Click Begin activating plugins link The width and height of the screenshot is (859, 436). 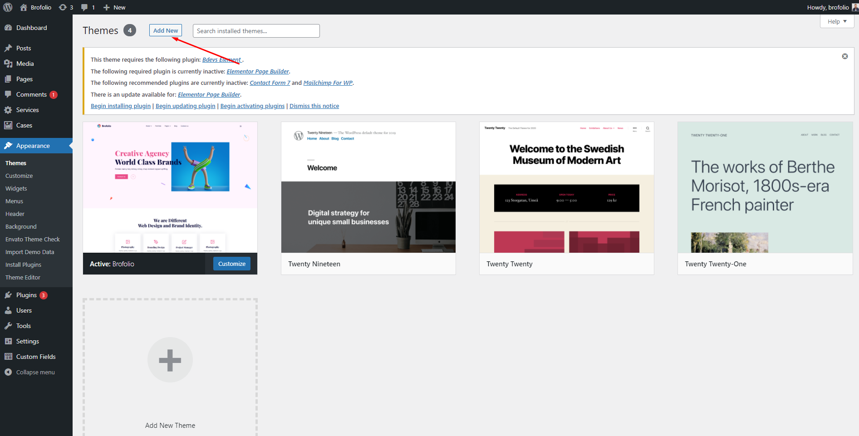point(253,106)
